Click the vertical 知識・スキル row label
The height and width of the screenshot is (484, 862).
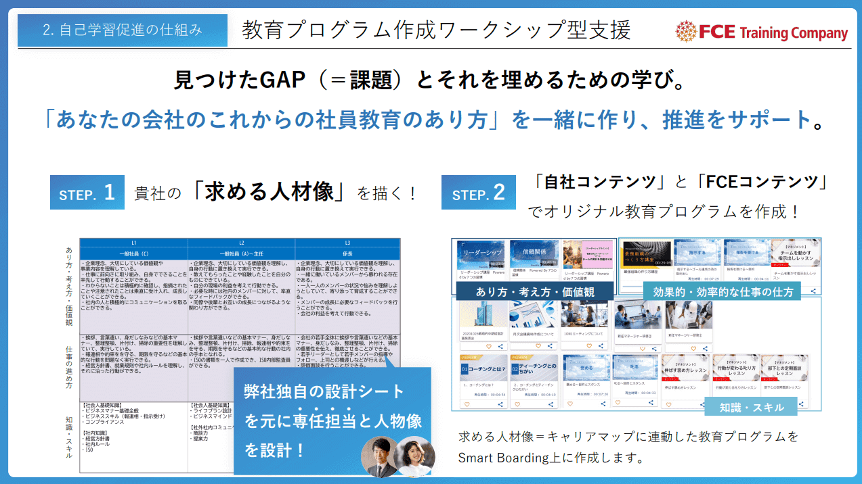click(70, 438)
